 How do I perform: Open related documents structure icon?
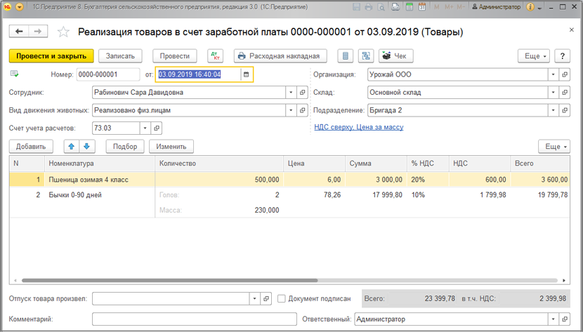point(366,56)
